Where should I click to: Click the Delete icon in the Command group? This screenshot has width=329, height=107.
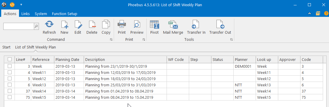coord(92,25)
